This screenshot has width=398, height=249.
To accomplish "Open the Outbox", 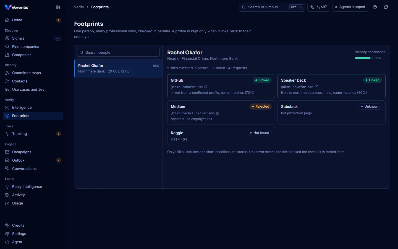I will tap(33, 160).
